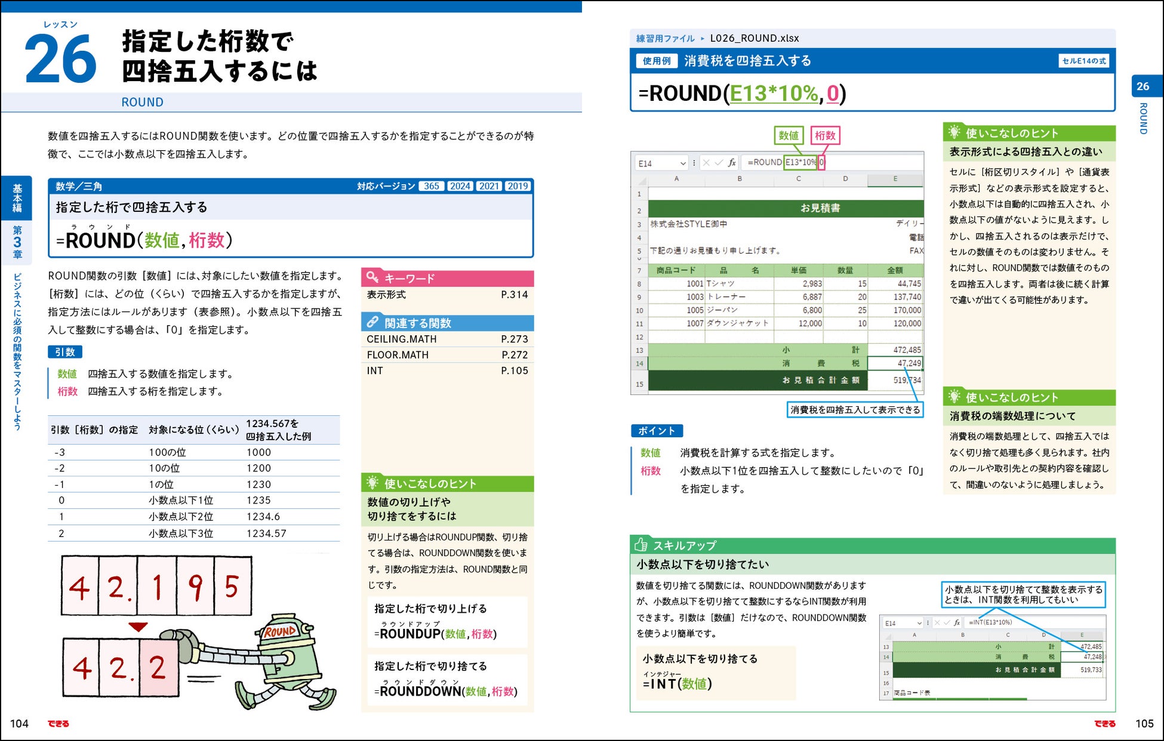Select the 2021 version tab
This screenshot has height=741, width=1164.
click(489, 186)
